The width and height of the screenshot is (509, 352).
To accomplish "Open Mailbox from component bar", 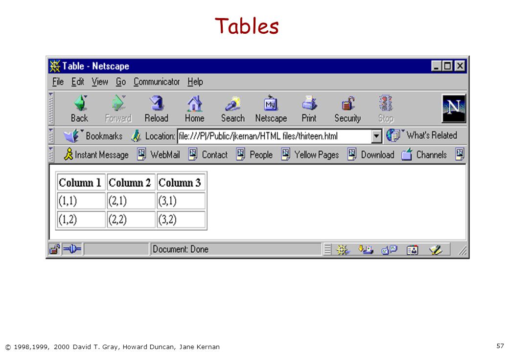I will [x=366, y=249].
